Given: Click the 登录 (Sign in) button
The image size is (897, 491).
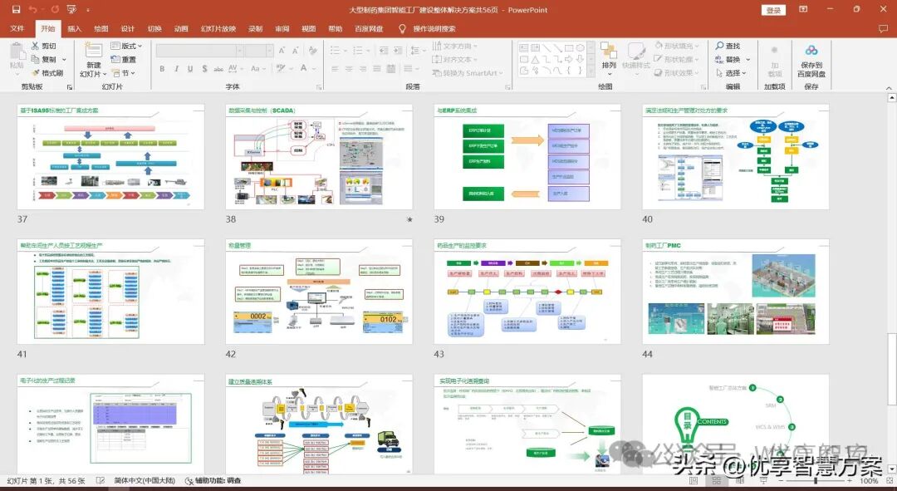Looking at the screenshot, I should 773,10.
